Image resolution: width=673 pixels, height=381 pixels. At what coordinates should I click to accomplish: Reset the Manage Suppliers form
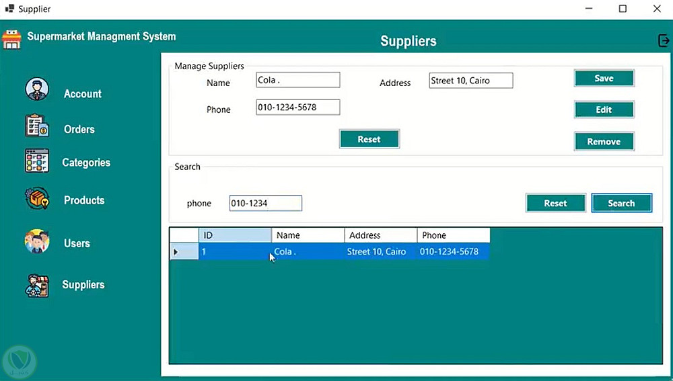369,139
